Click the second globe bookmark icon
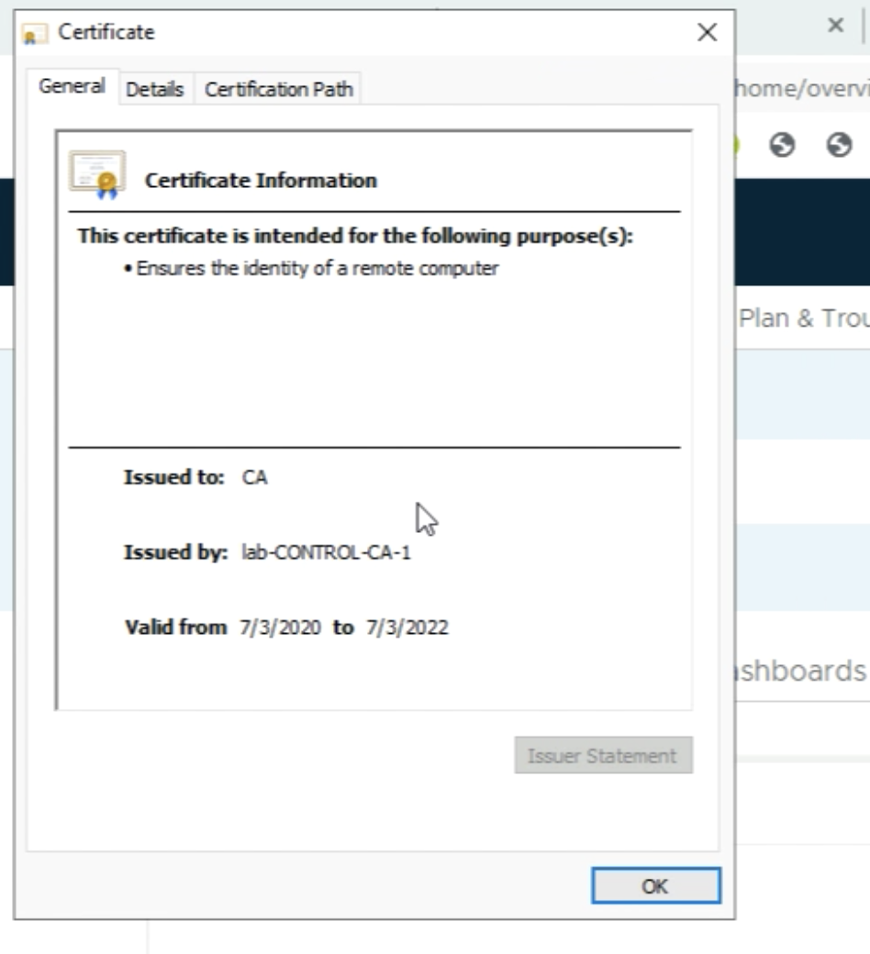Image resolution: width=870 pixels, height=954 pixels. click(839, 145)
